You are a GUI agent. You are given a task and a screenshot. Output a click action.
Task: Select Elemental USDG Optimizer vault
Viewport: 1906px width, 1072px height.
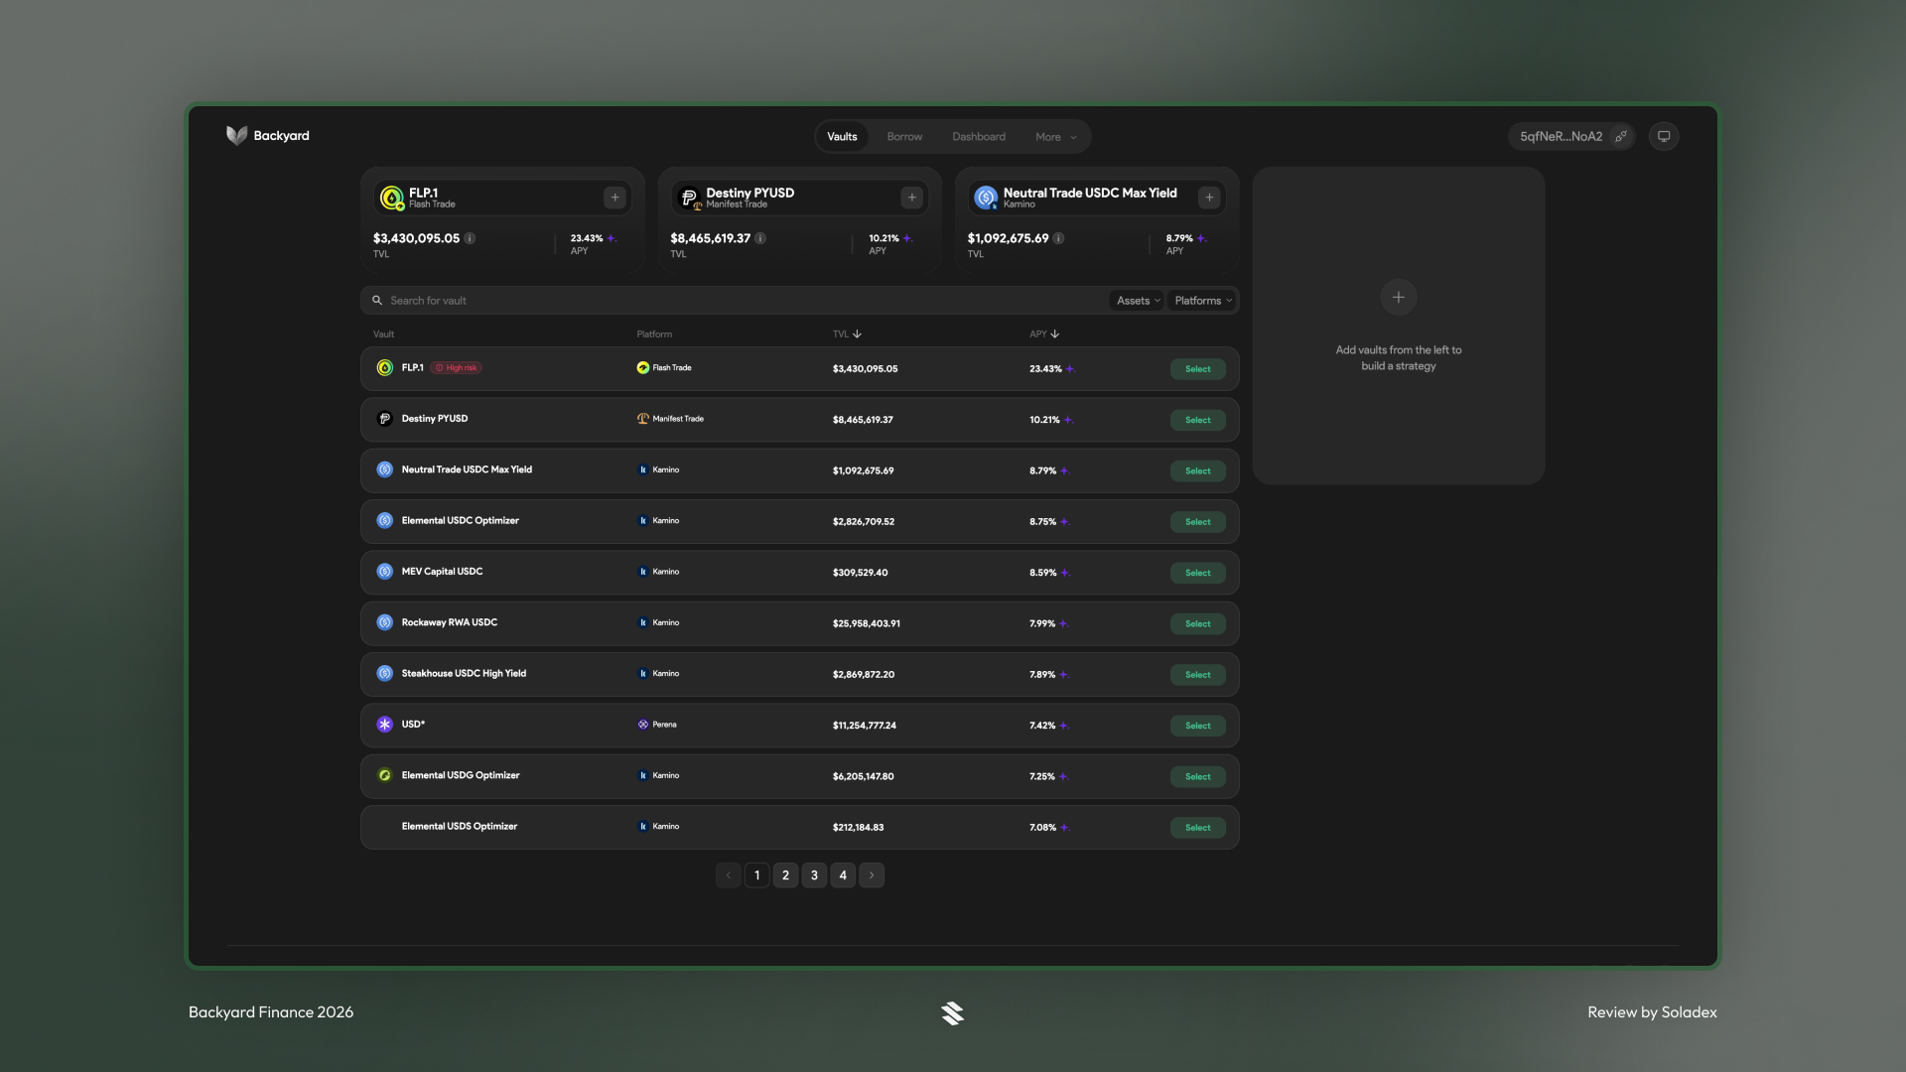tap(1197, 776)
